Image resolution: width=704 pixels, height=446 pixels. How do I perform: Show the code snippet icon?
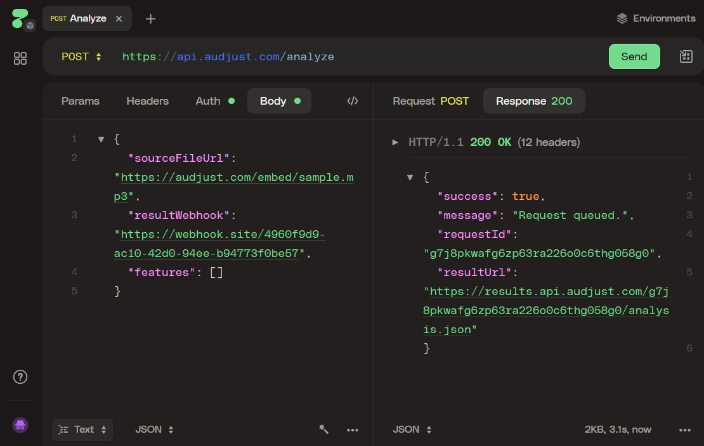(x=353, y=101)
